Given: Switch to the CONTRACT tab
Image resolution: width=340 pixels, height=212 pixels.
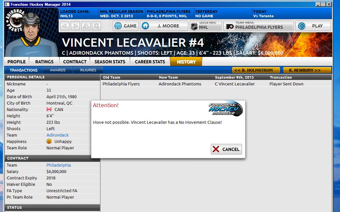Looking at the screenshot, I should pos(75,62).
